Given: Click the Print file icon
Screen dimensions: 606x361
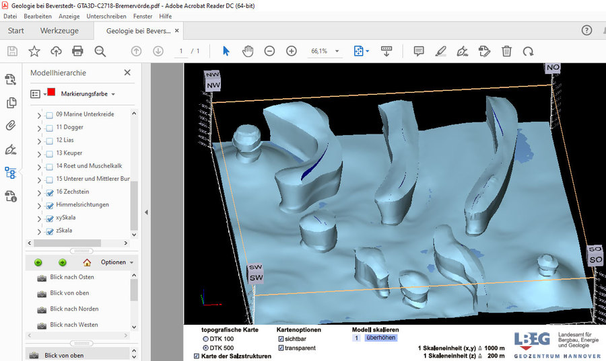Looking at the screenshot, I should (77, 51).
